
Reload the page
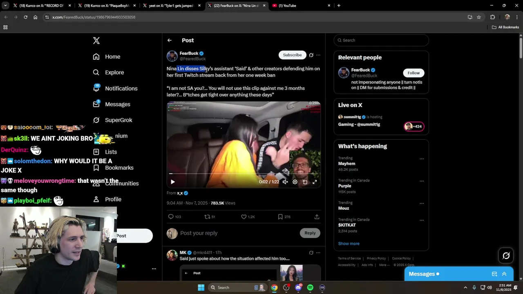pyautogui.click(x=25, y=17)
